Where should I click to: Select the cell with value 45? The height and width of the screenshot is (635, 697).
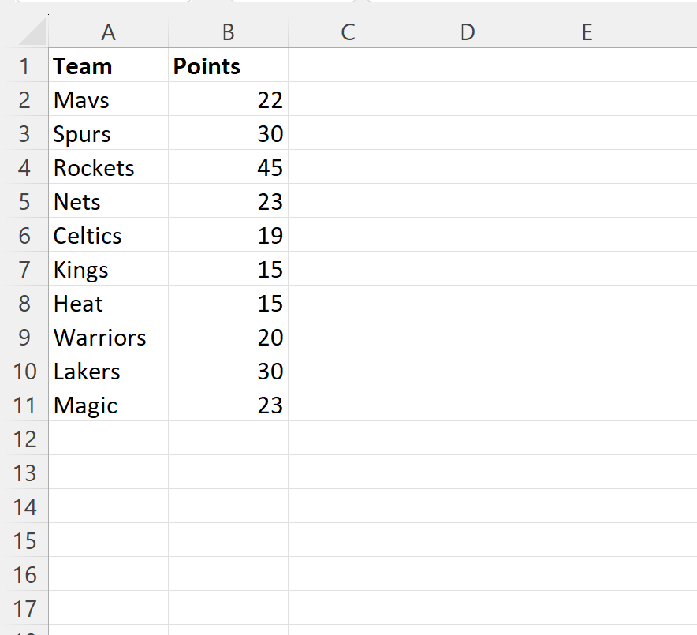click(228, 168)
